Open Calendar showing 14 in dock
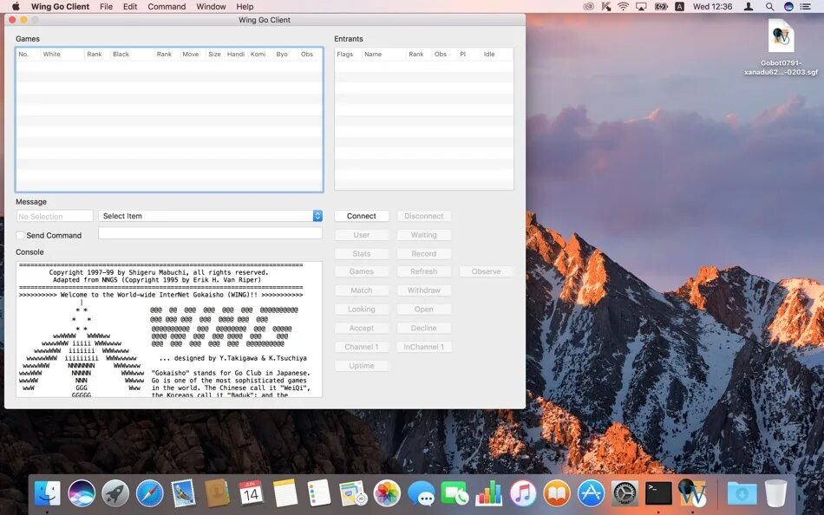The height and width of the screenshot is (515, 824). 252,494
